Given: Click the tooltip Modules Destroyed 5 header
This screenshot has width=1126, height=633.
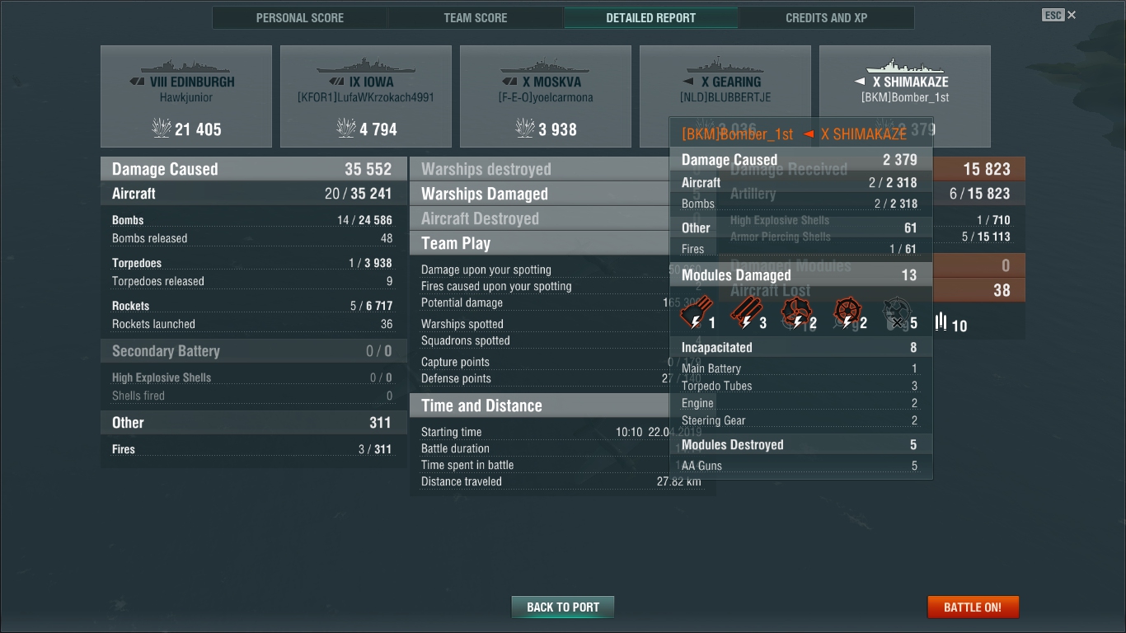Looking at the screenshot, I should pyautogui.click(x=801, y=444).
